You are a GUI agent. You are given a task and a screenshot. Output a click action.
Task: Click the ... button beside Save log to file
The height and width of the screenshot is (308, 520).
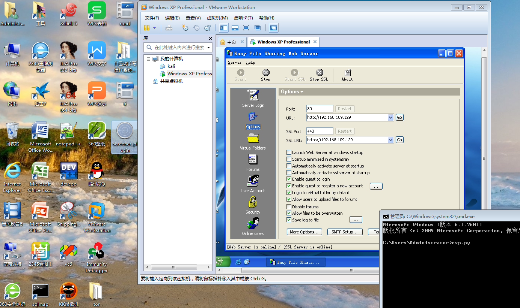[x=356, y=220]
